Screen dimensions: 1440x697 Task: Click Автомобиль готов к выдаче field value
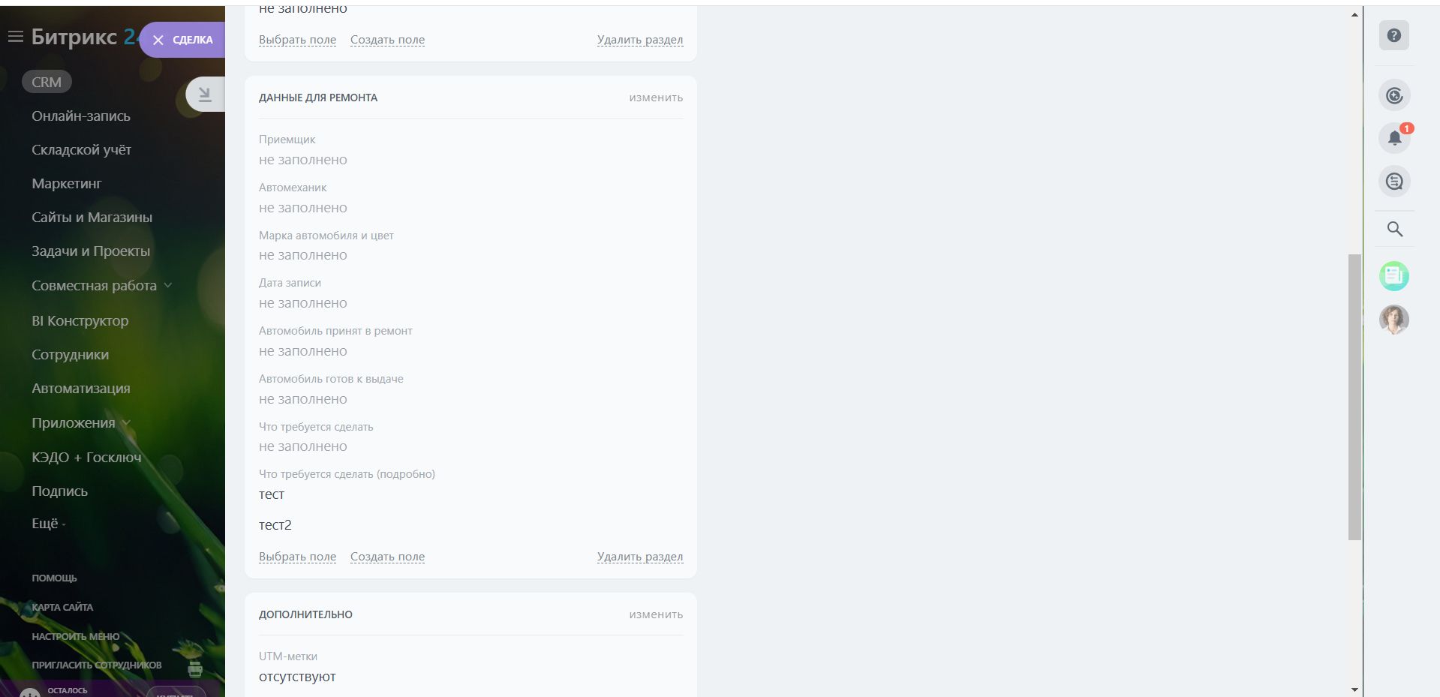[303, 399]
